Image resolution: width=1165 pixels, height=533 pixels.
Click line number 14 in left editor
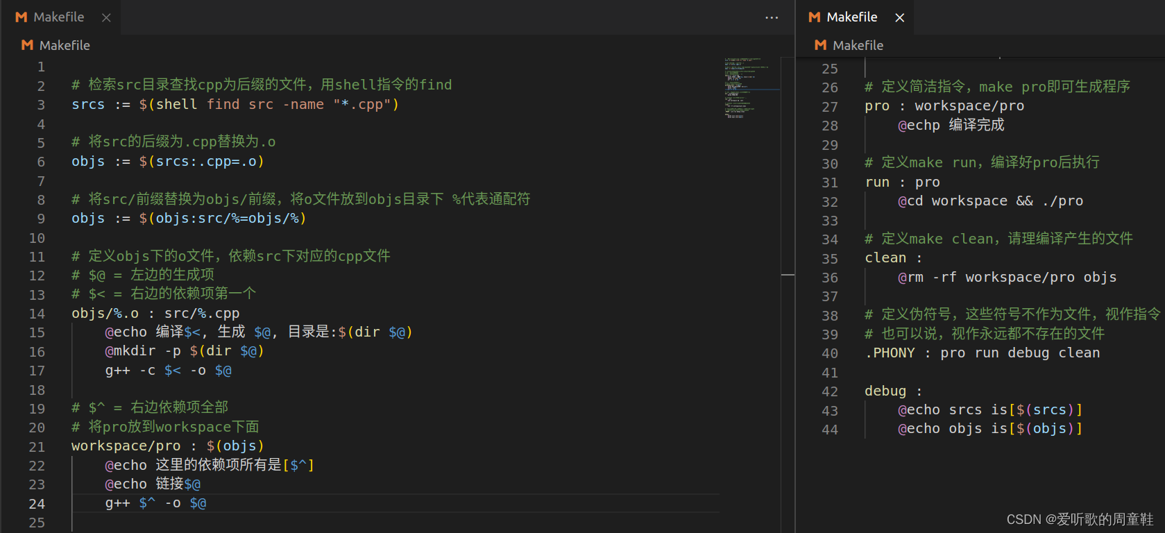pyautogui.click(x=37, y=314)
